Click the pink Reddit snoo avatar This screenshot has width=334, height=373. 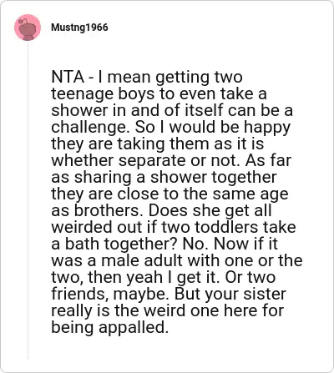[28, 28]
